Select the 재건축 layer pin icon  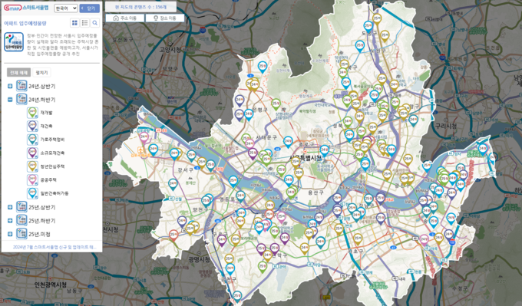point(32,126)
